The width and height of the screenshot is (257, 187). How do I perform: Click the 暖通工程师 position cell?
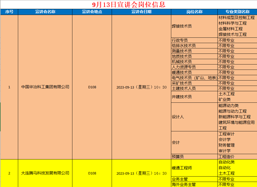(x=194, y=168)
